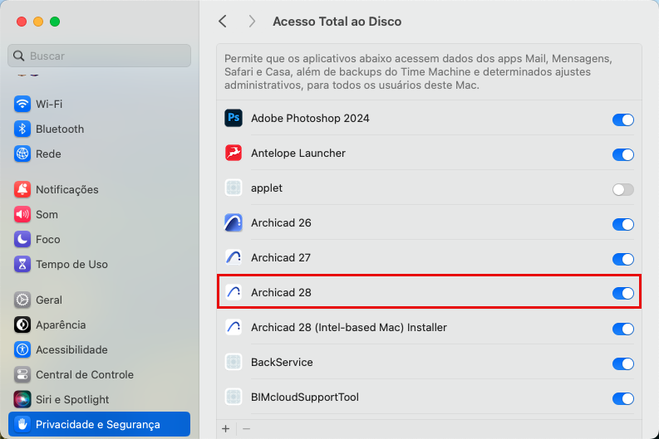Enable full disk access for applet
This screenshot has width=659, height=439.
[x=623, y=189]
